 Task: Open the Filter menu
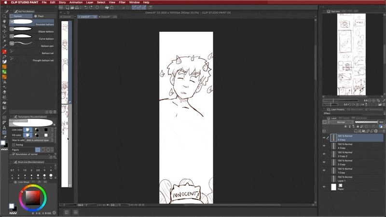coord(122,2)
